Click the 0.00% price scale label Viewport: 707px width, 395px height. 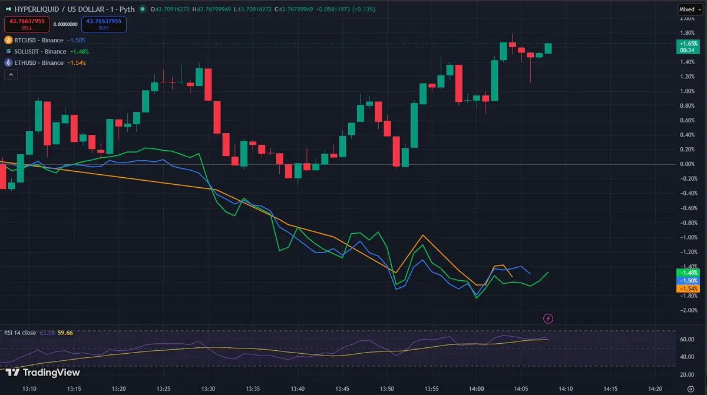click(x=688, y=164)
